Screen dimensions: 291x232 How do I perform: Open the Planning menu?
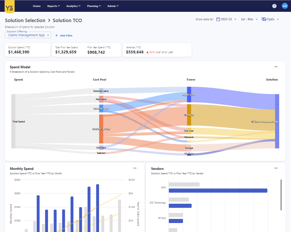coord(94,6)
